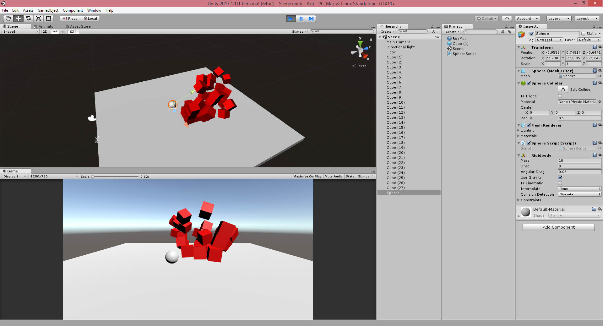
Task: Open Rigidbody component help icon
Action: tap(595, 155)
